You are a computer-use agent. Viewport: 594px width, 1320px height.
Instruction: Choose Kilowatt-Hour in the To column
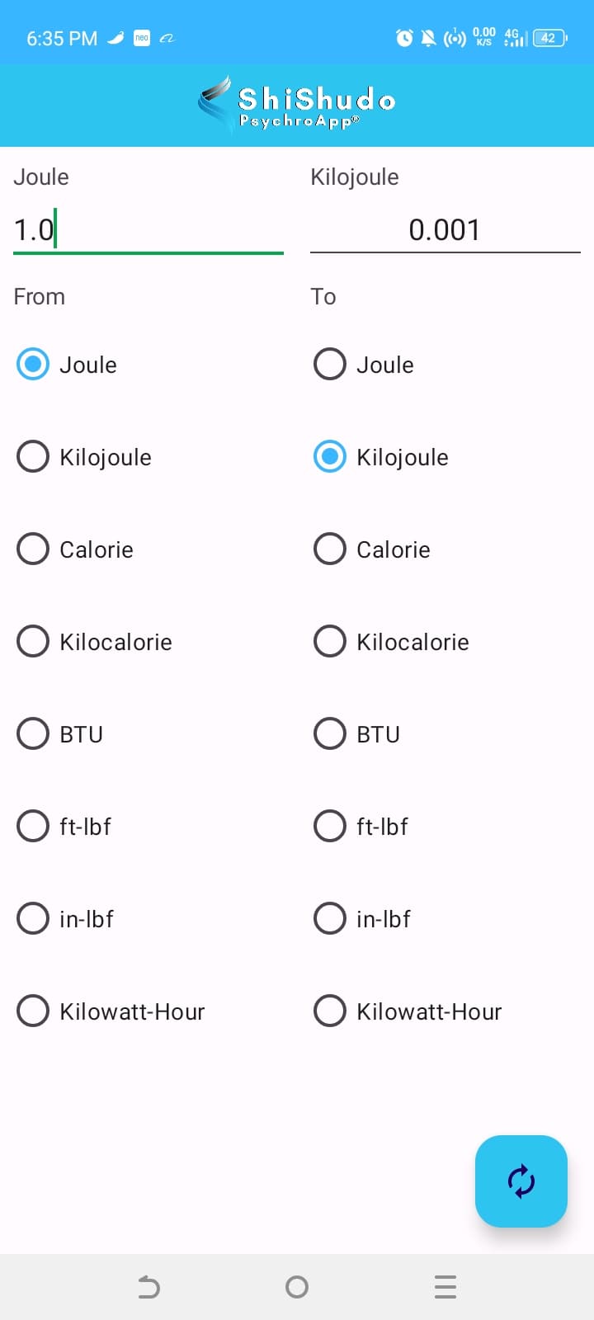330,1011
